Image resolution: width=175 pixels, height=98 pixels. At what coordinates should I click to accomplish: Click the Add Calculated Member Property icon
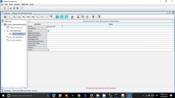[51, 17]
